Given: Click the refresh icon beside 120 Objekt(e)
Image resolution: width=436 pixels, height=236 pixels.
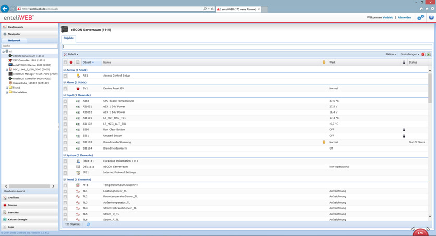Looking at the screenshot, I should pyautogui.click(x=88, y=225).
